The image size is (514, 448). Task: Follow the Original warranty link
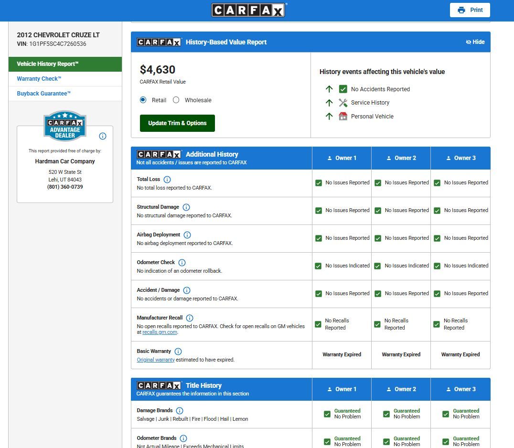156,360
